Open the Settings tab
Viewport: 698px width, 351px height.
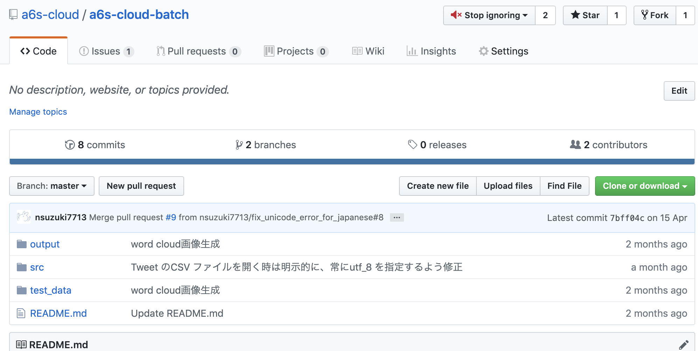(x=503, y=51)
